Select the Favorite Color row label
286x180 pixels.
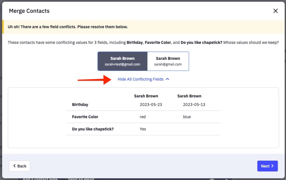(85, 117)
